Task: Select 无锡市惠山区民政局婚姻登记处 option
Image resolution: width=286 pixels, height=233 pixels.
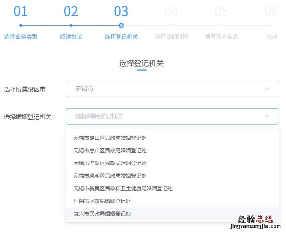Action: (110, 151)
